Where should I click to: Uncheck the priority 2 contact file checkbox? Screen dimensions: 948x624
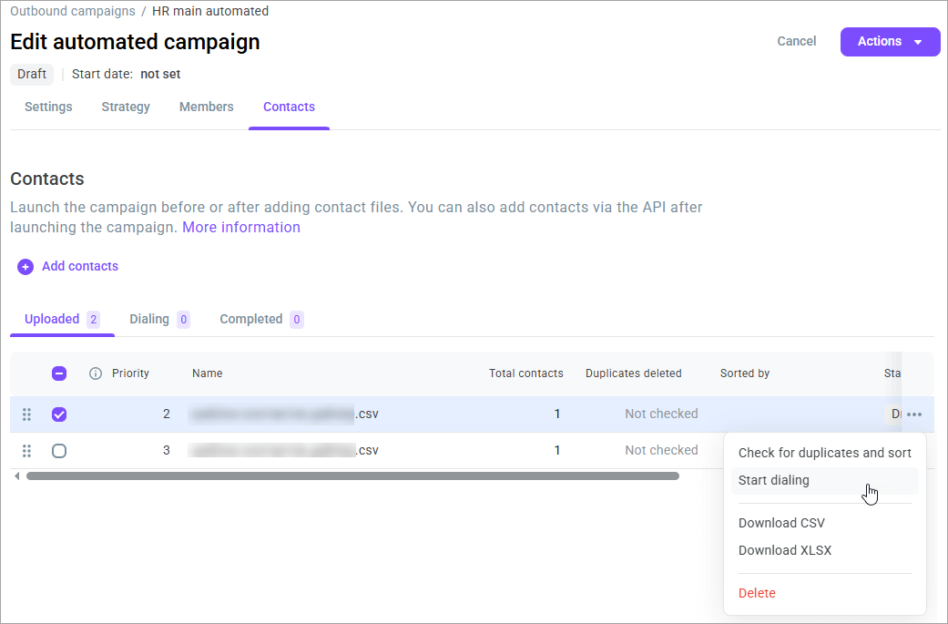[x=59, y=414]
